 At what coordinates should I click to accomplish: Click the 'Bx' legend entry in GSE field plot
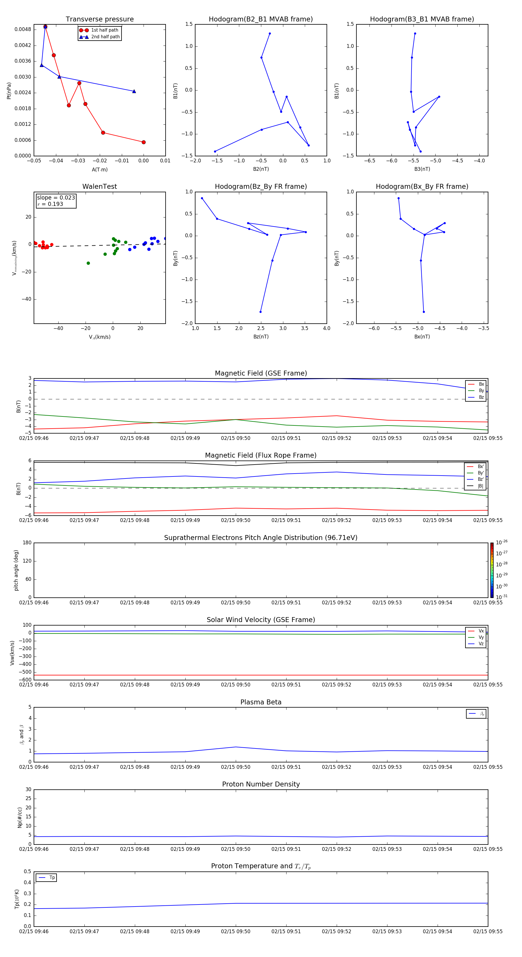click(476, 384)
